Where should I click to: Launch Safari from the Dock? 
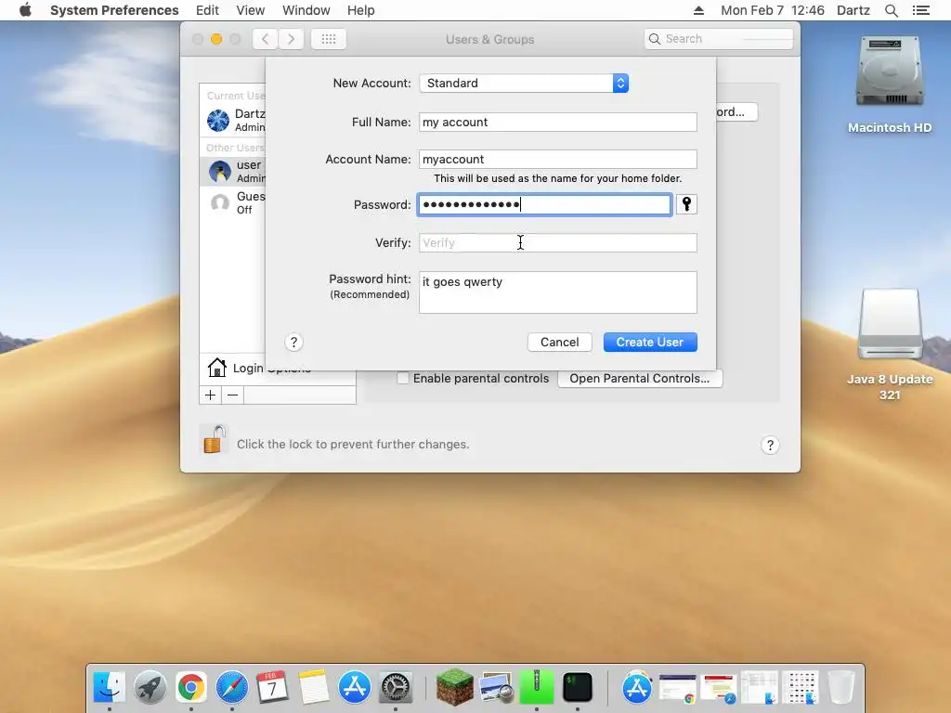tap(231, 687)
